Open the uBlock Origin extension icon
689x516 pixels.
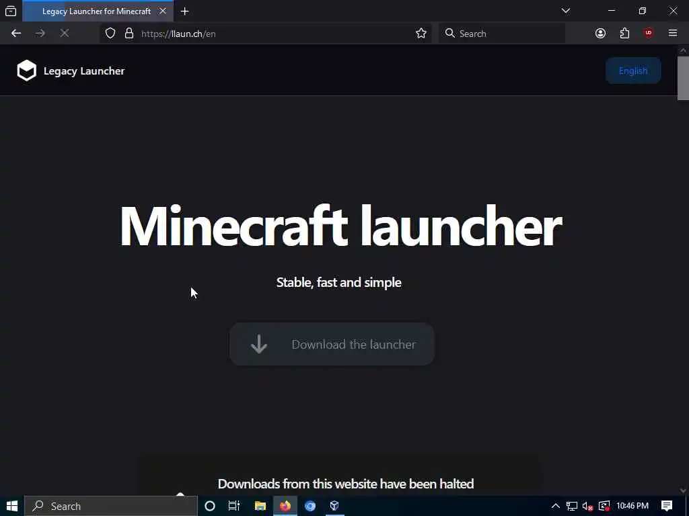point(649,34)
